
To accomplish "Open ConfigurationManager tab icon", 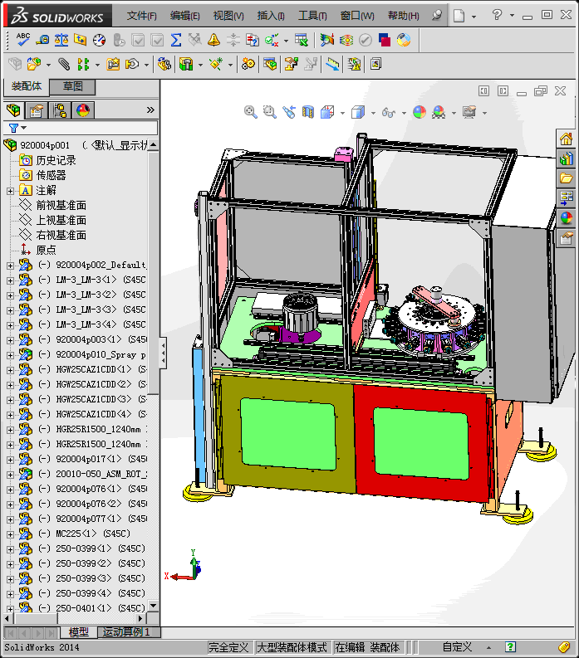I will tap(60, 110).
